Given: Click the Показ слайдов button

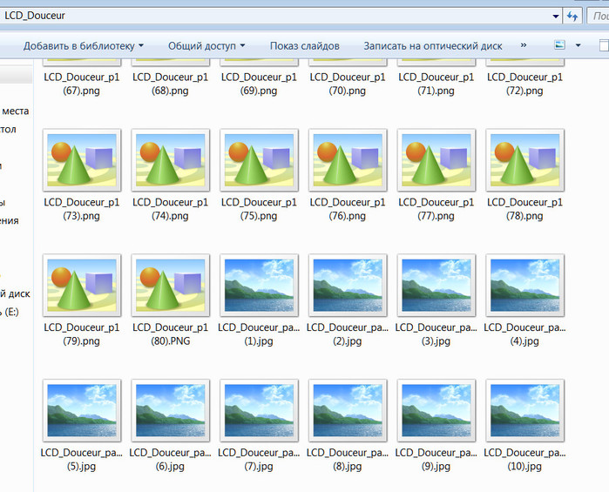Looking at the screenshot, I should (x=305, y=46).
